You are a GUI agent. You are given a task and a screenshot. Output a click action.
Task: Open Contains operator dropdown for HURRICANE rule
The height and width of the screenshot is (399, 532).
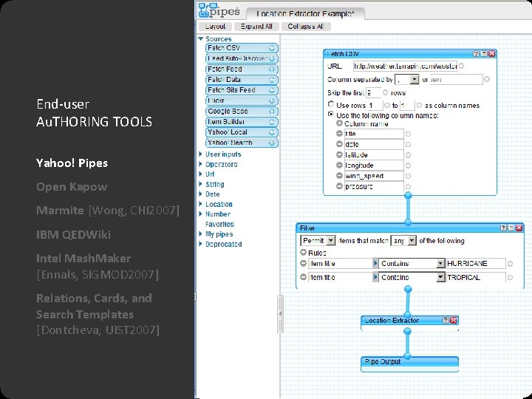(440, 263)
